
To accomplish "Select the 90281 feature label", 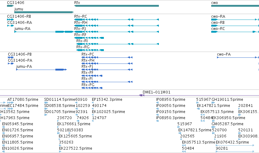I will click(222, 148).
